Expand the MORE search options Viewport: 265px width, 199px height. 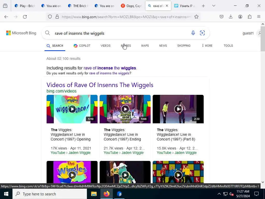tap(207, 46)
